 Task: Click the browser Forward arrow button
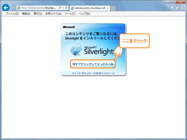(13, 8)
